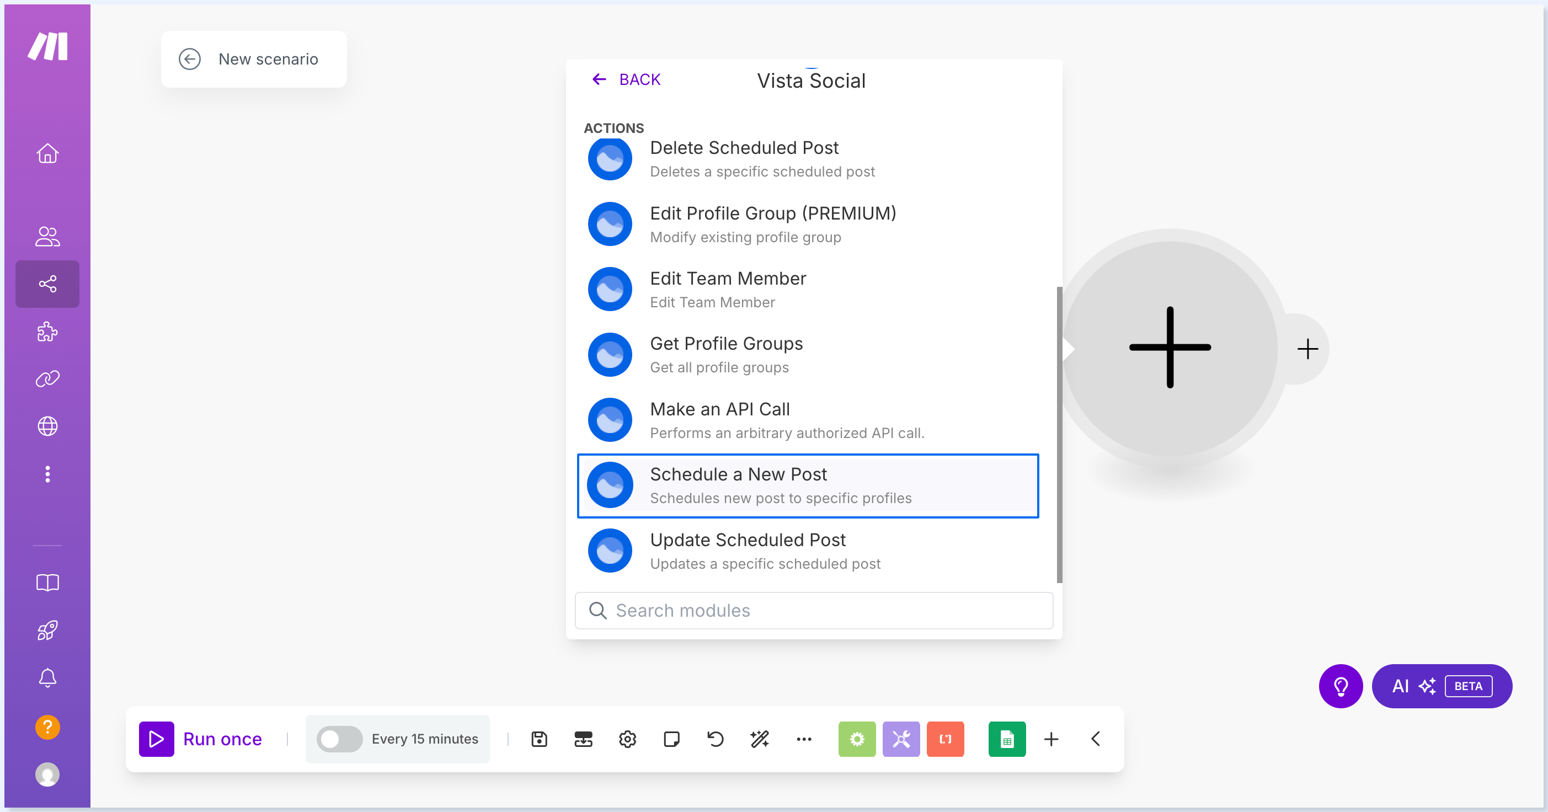Click Updates a specific scheduled post text
This screenshot has height=812, width=1548.
tap(765, 564)
